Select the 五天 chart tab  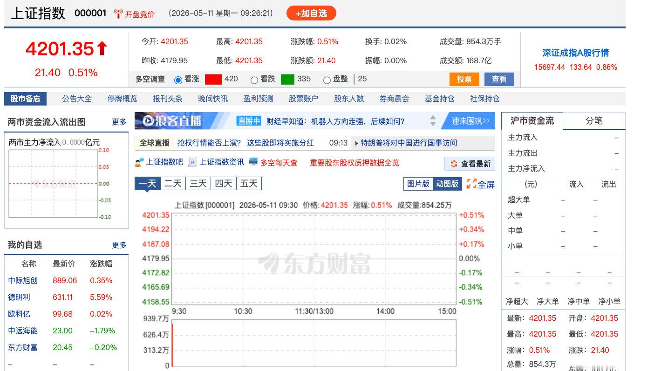pyautogui.click(x=249, y=184)
